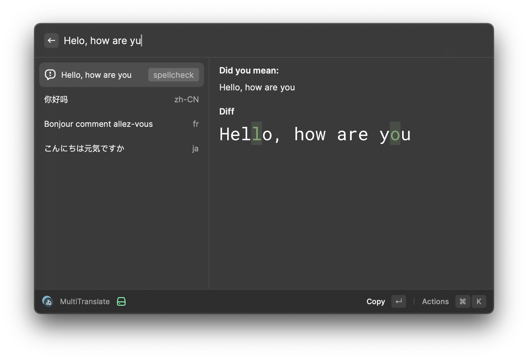Click the suggested text under 'Did you mean'
This screenshot has height=359, width=528.
pos(257,87)
